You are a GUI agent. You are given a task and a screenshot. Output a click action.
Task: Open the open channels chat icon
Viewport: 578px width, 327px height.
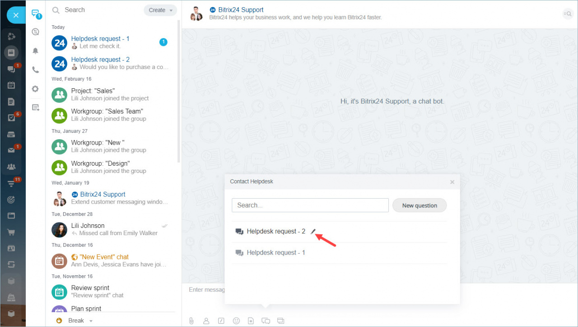(x=36, y=32)
